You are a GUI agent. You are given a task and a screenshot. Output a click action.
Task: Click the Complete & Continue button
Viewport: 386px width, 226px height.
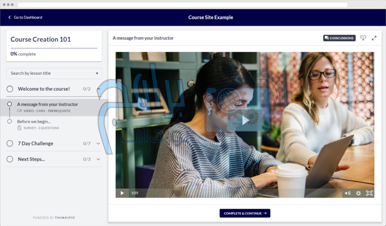(245, 213)
